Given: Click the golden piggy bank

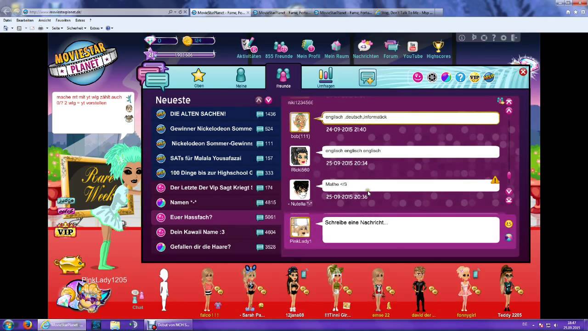Looking at the screenshot, I should click(69, 265).
